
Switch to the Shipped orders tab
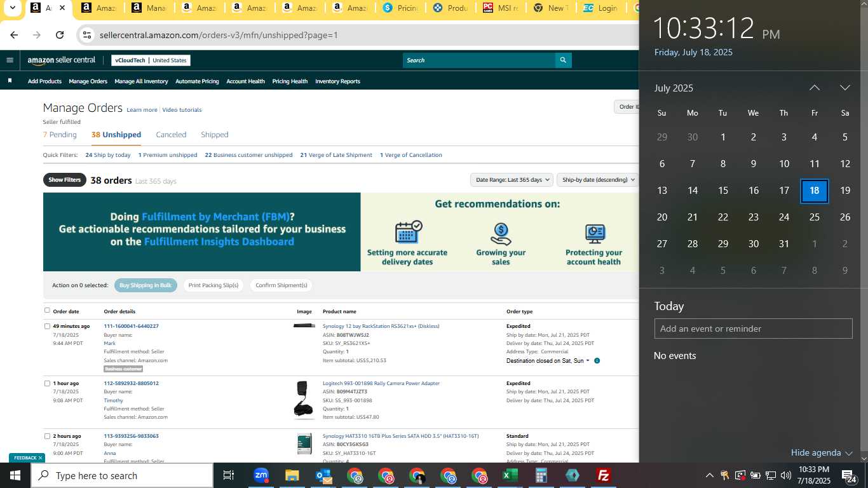(214, 135)
